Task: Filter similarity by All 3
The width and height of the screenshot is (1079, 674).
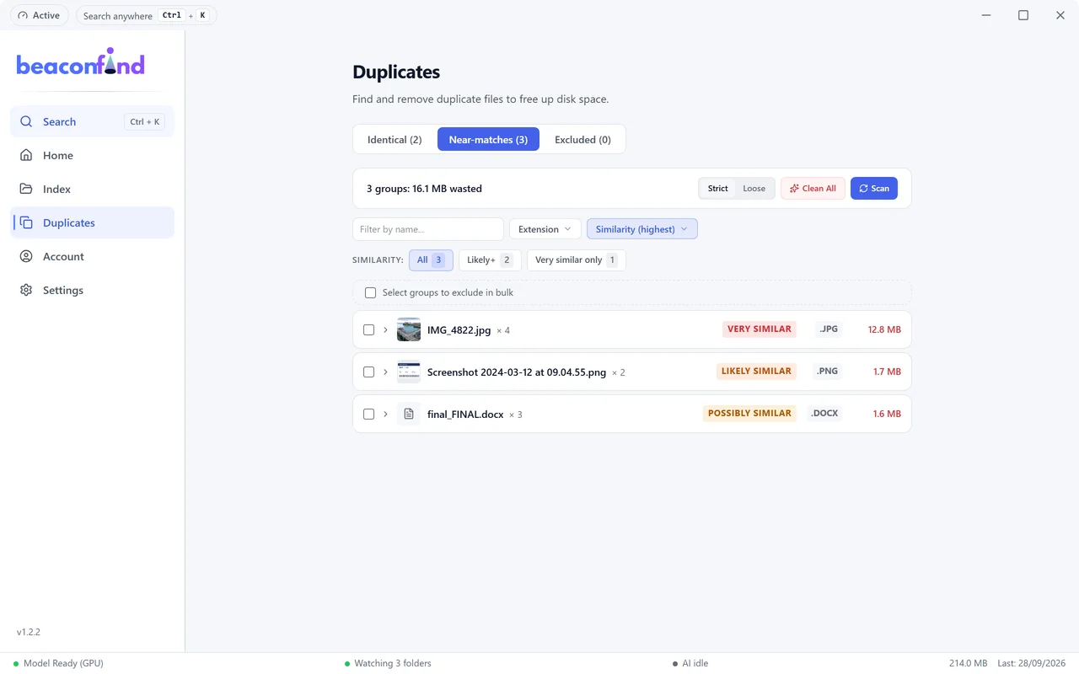Action: [x=431, y=259]
